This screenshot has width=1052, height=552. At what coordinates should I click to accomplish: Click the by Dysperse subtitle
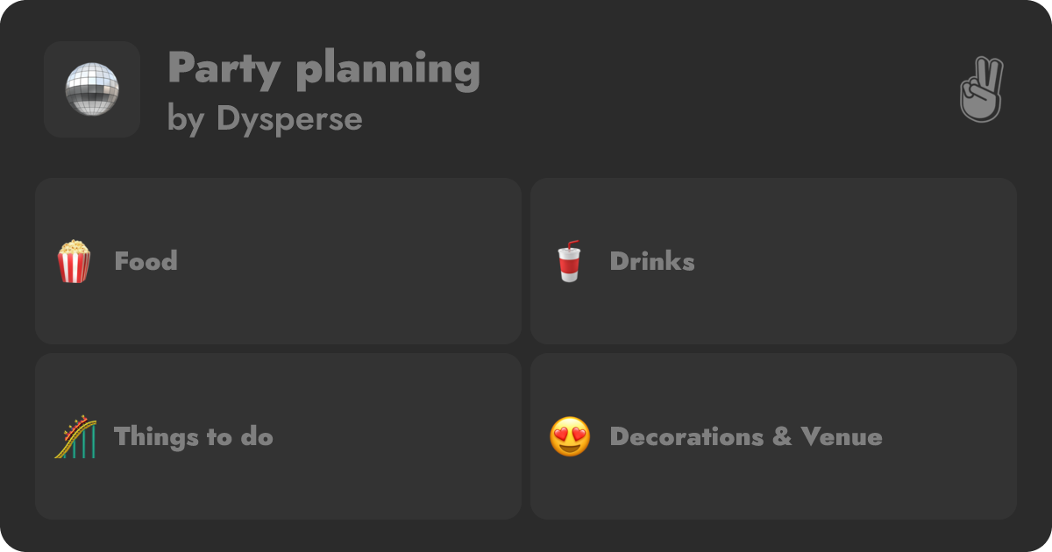coord(265,119)
